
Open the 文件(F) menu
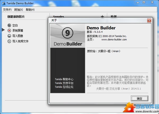tap(7, 10)
